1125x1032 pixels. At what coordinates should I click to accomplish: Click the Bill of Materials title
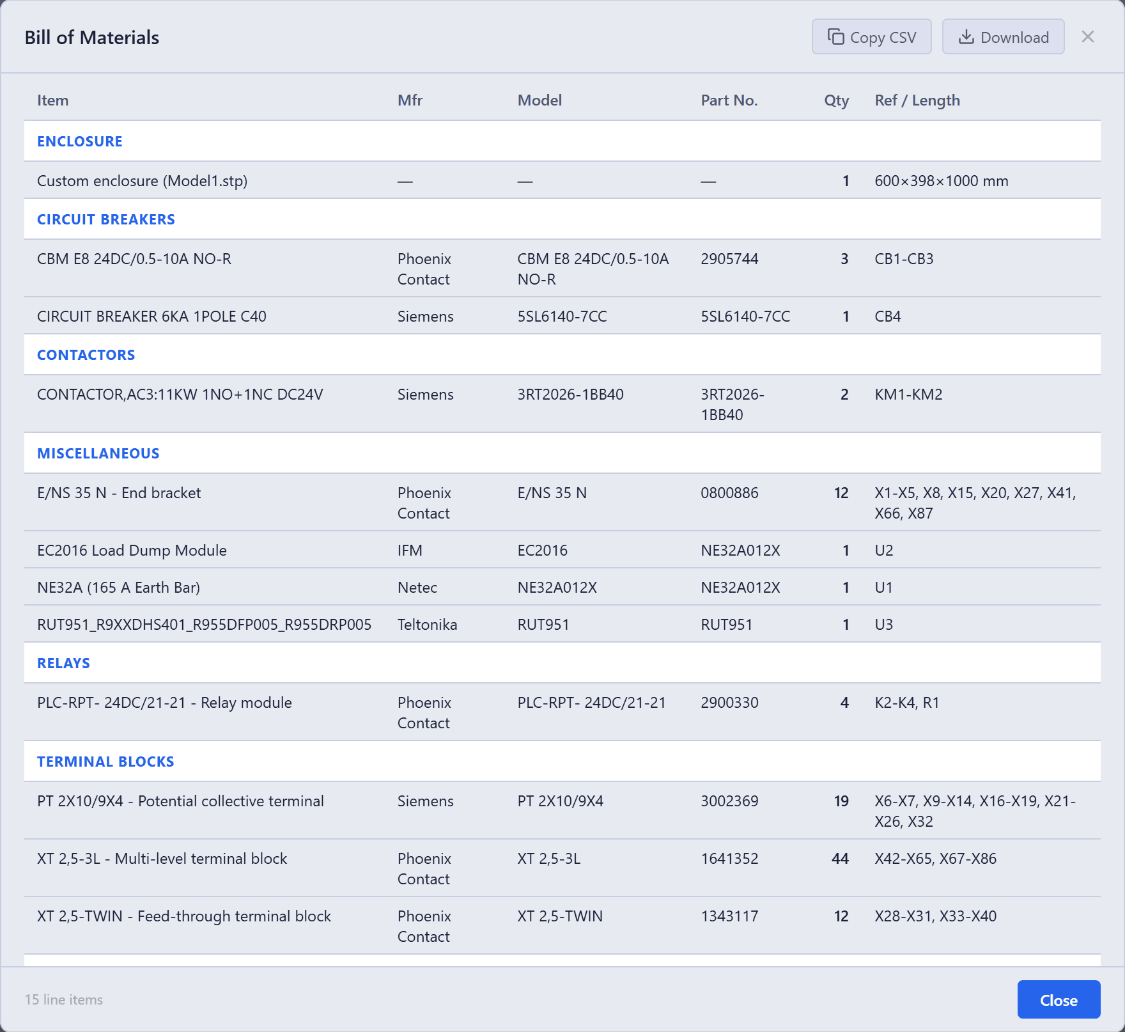coord(92,37)
